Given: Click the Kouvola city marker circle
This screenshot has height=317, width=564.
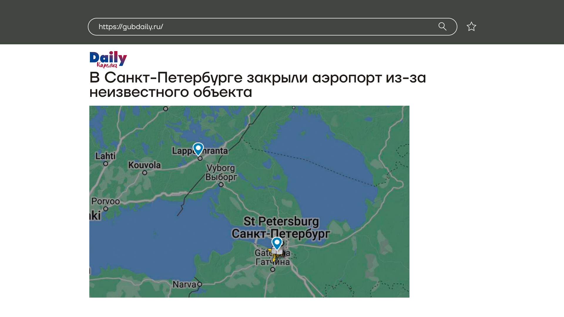Looking at the screenshot, I should point(145,173).
